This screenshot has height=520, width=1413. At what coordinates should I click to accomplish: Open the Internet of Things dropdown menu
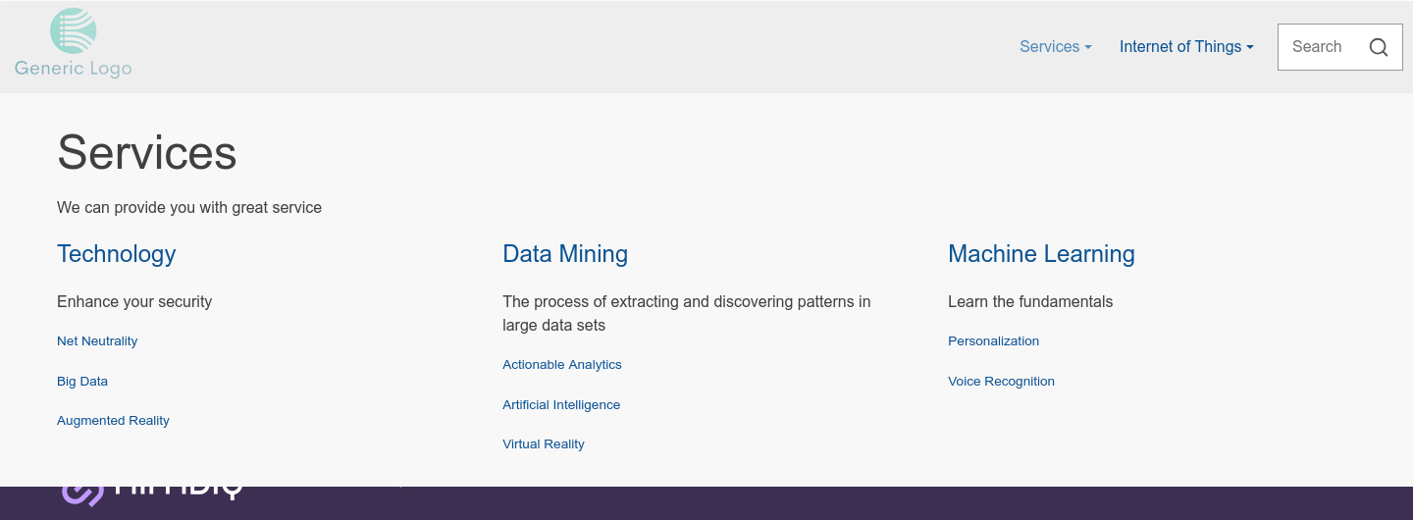pos(1186,47)
